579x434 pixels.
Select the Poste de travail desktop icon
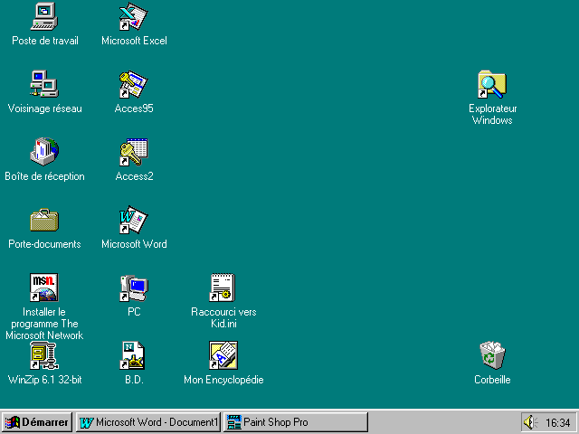(x=44, y=16)
